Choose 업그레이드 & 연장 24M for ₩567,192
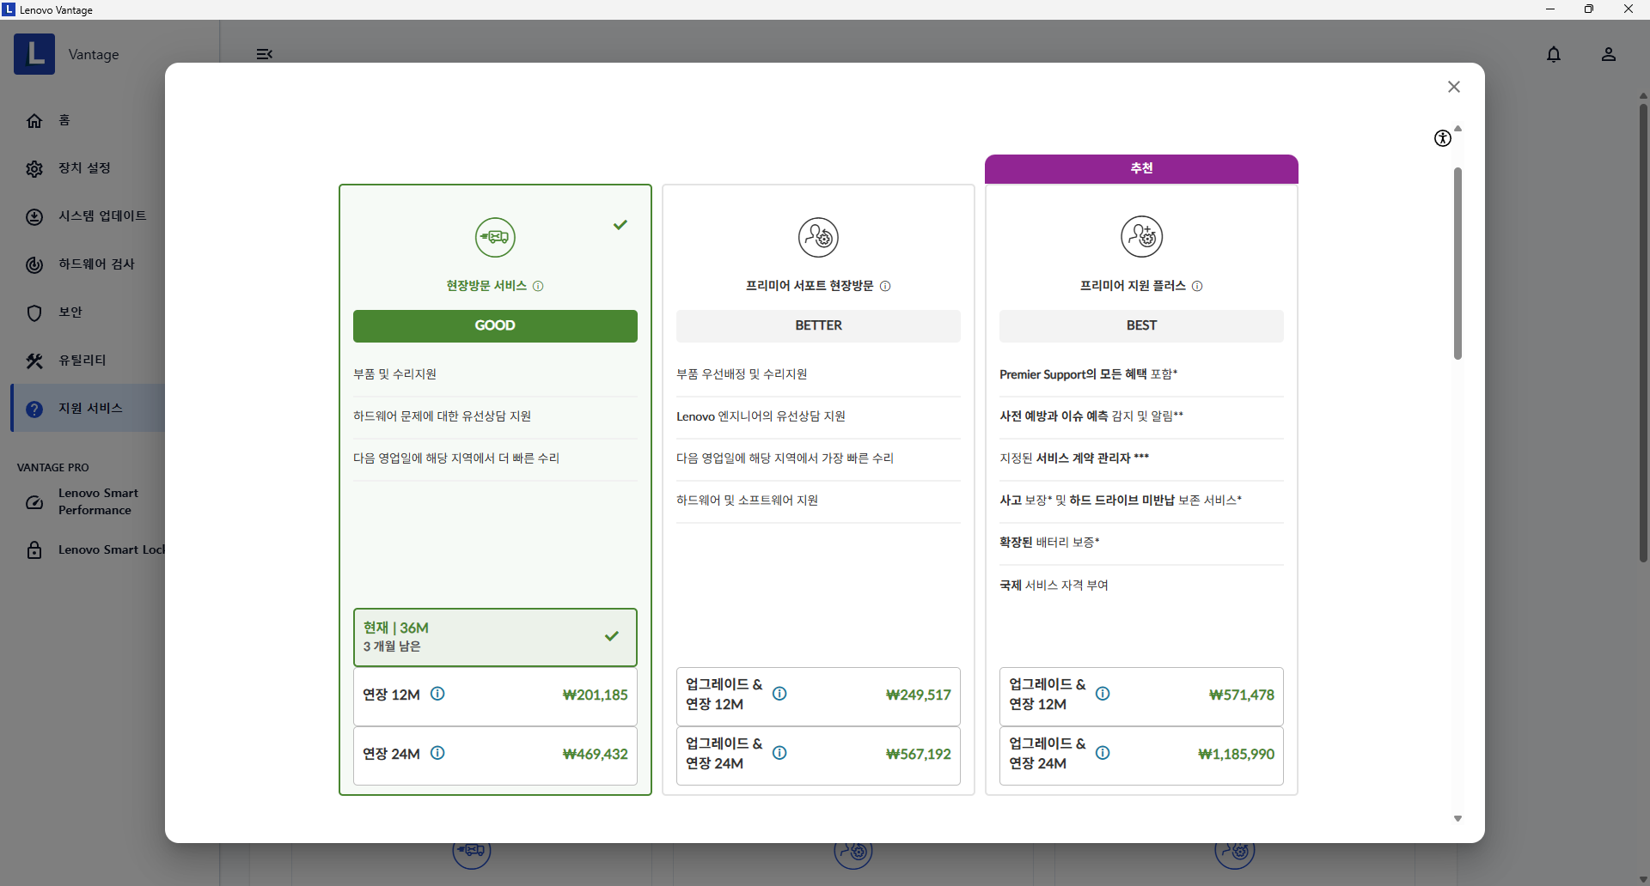The image size is (1650, 886). point(818,755)
